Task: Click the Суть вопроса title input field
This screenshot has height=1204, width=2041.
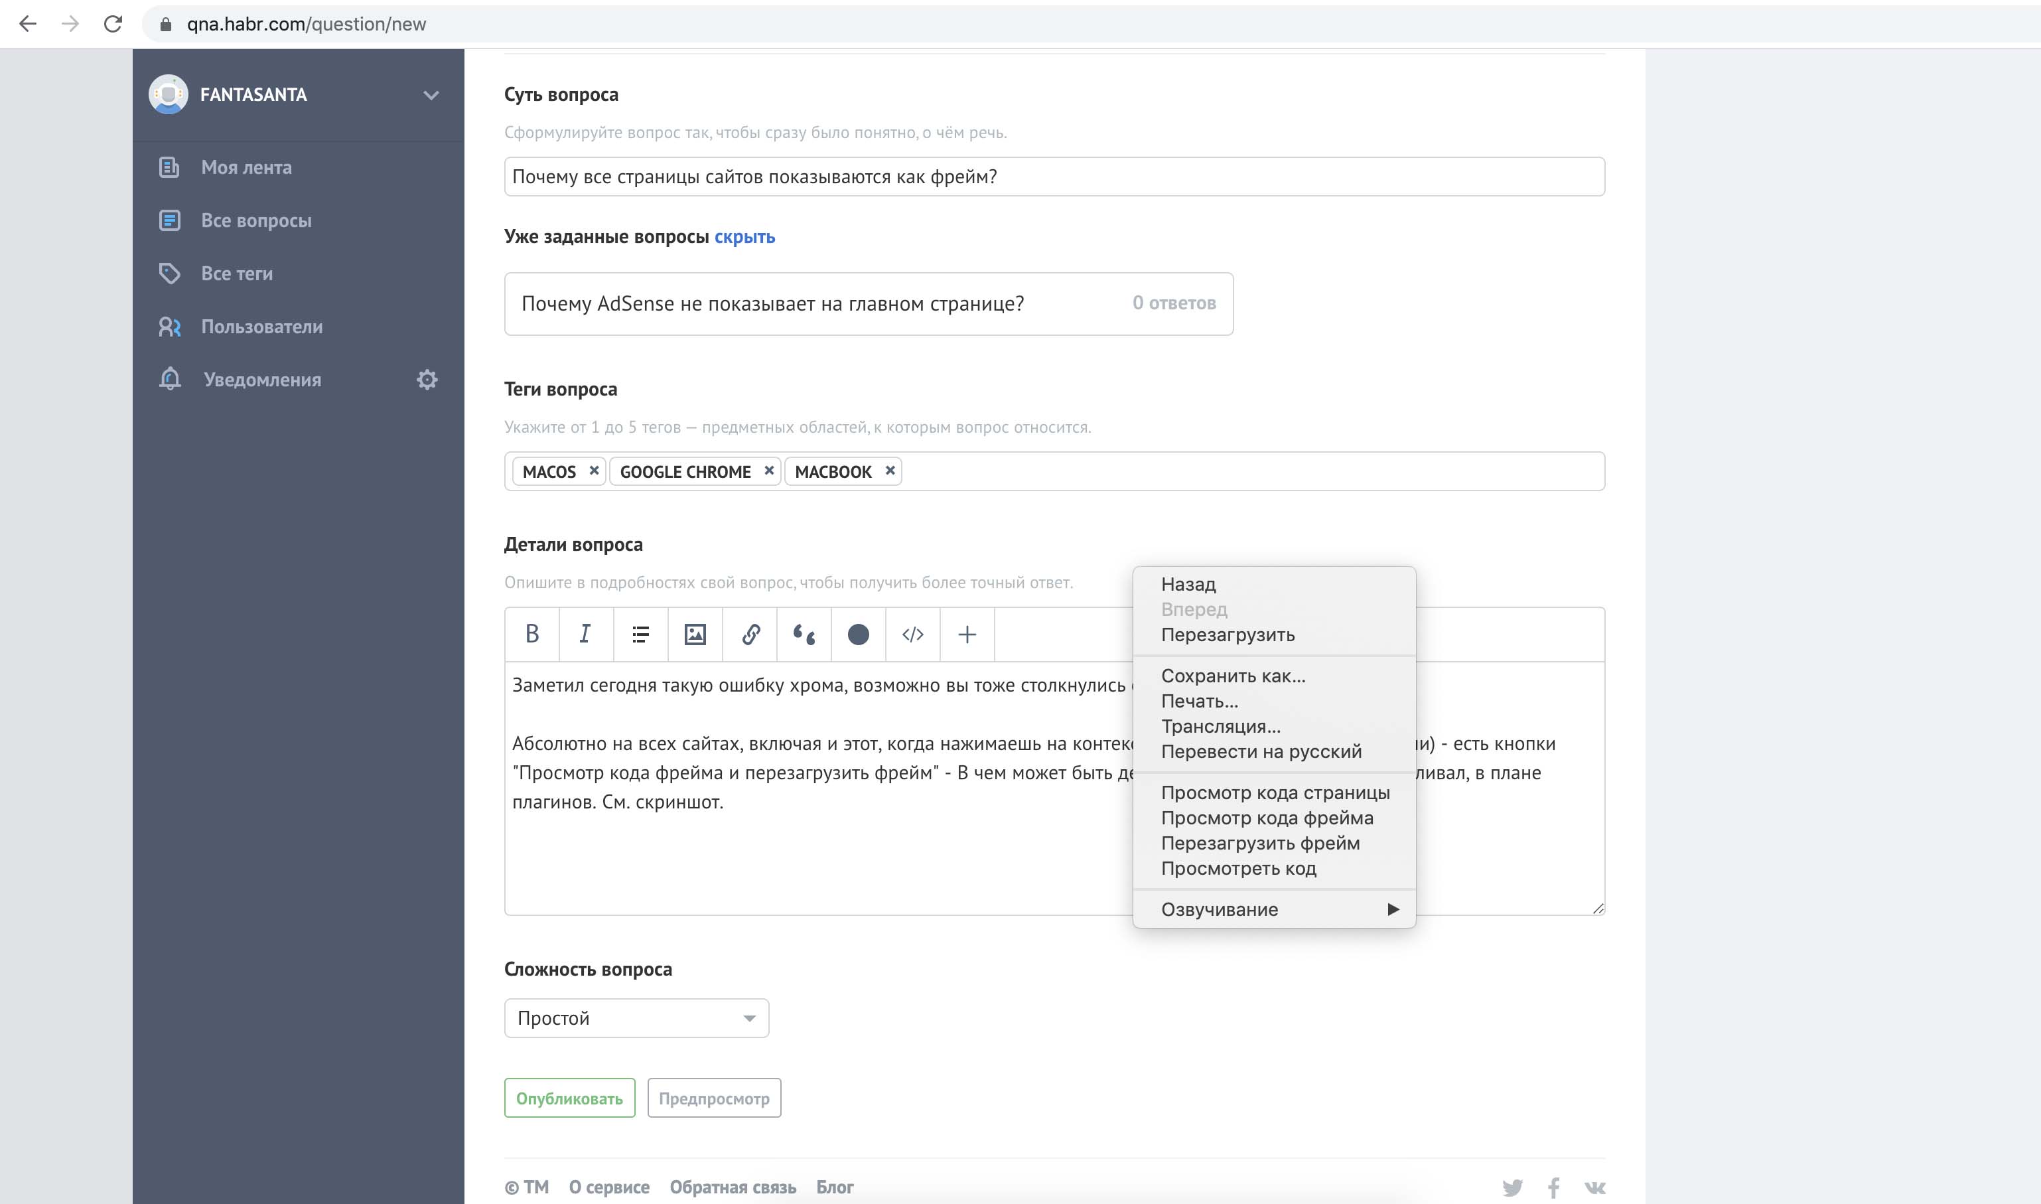Action: 1054,176
